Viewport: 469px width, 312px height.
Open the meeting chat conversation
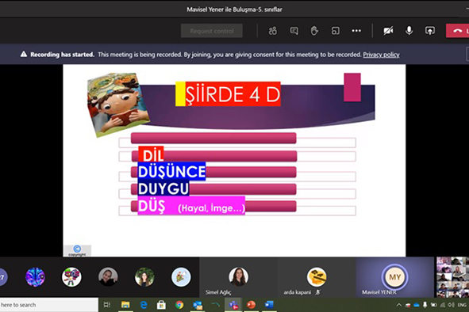click(x=294, y=31)
